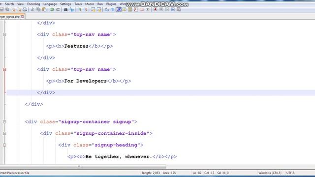
Task: Click the Close file toolbar icon
Action: pos(13,9)
